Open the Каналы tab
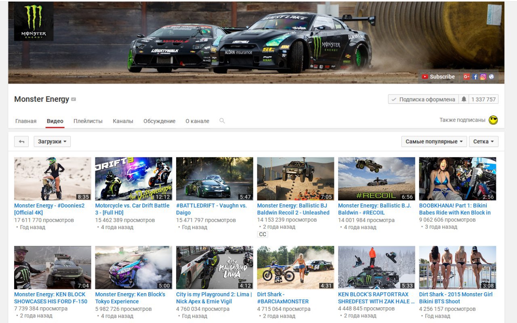The width and height of the screenshot is (517, 323). (123, 121)
